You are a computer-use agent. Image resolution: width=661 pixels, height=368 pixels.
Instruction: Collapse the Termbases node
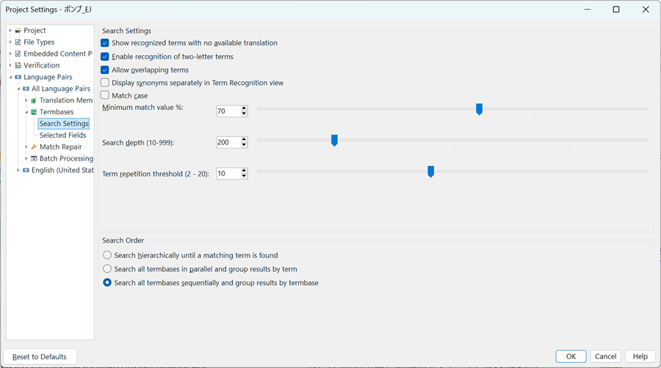pos(26,112)
